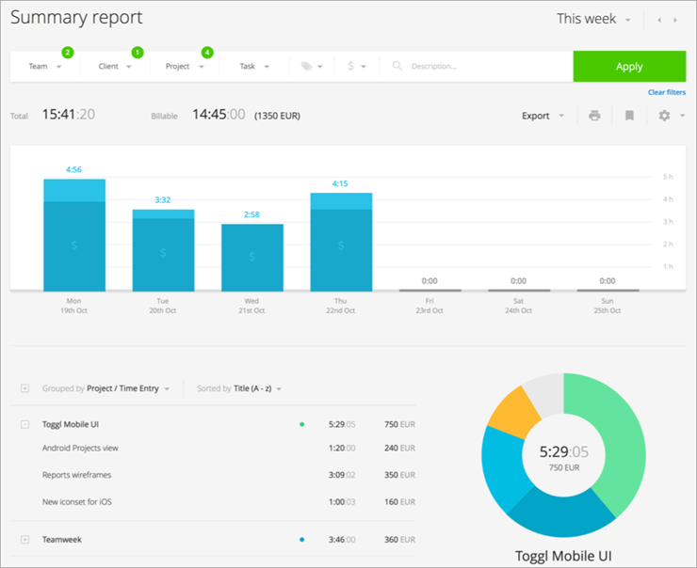Open the gear settings icon

(x=664, y=116)
